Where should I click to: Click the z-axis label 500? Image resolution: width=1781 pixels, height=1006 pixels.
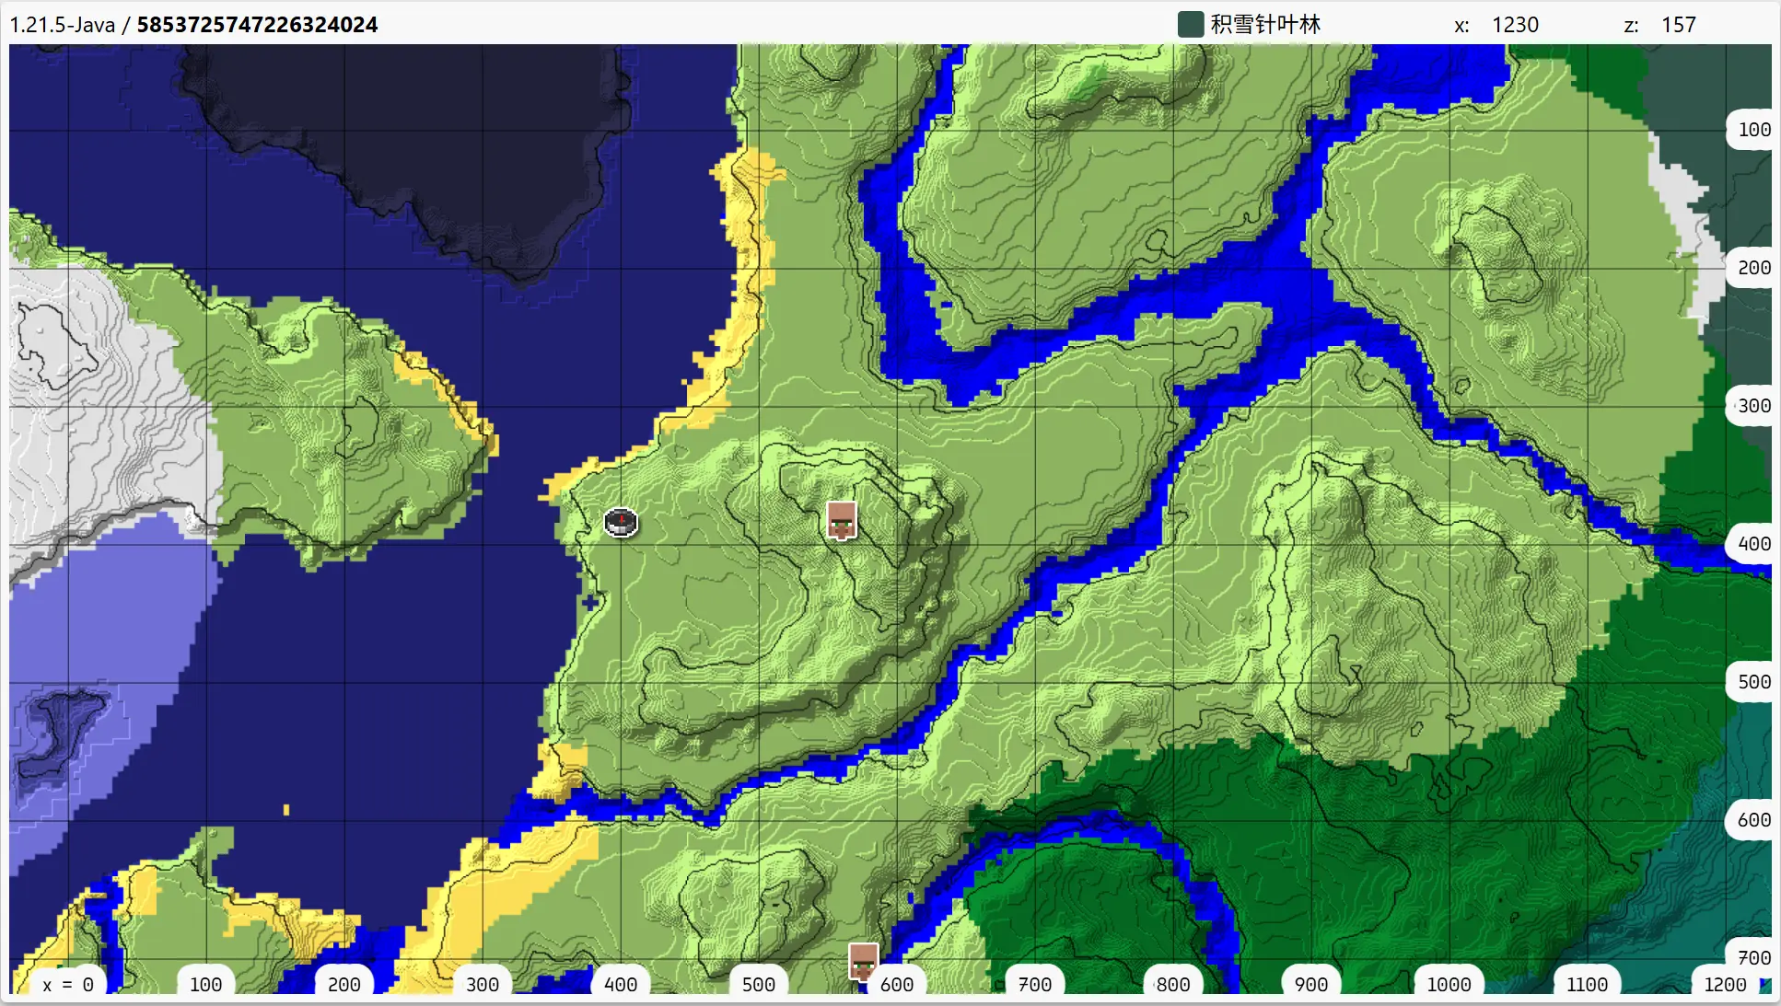(x=1752, y=682)
